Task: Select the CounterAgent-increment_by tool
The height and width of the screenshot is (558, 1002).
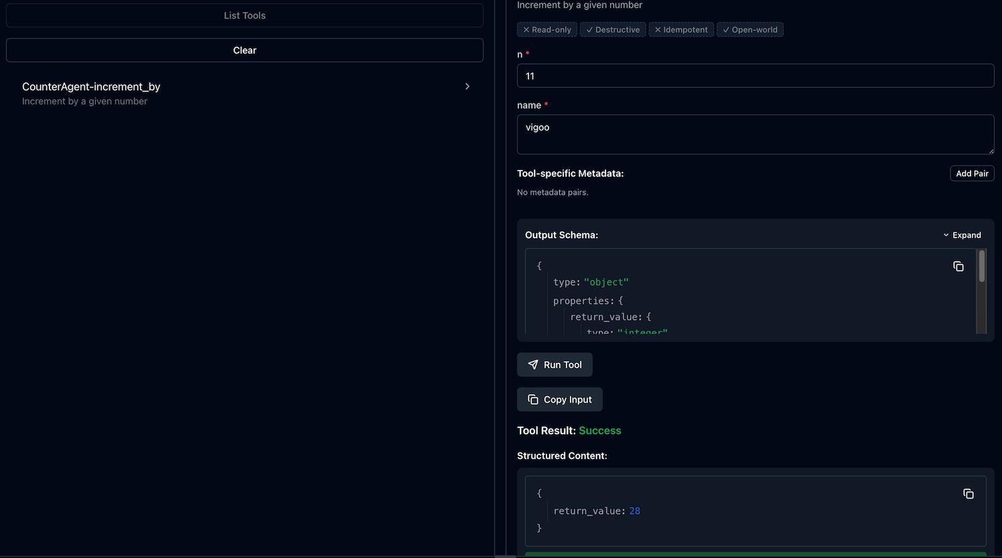Action: [x=91, y=87]
